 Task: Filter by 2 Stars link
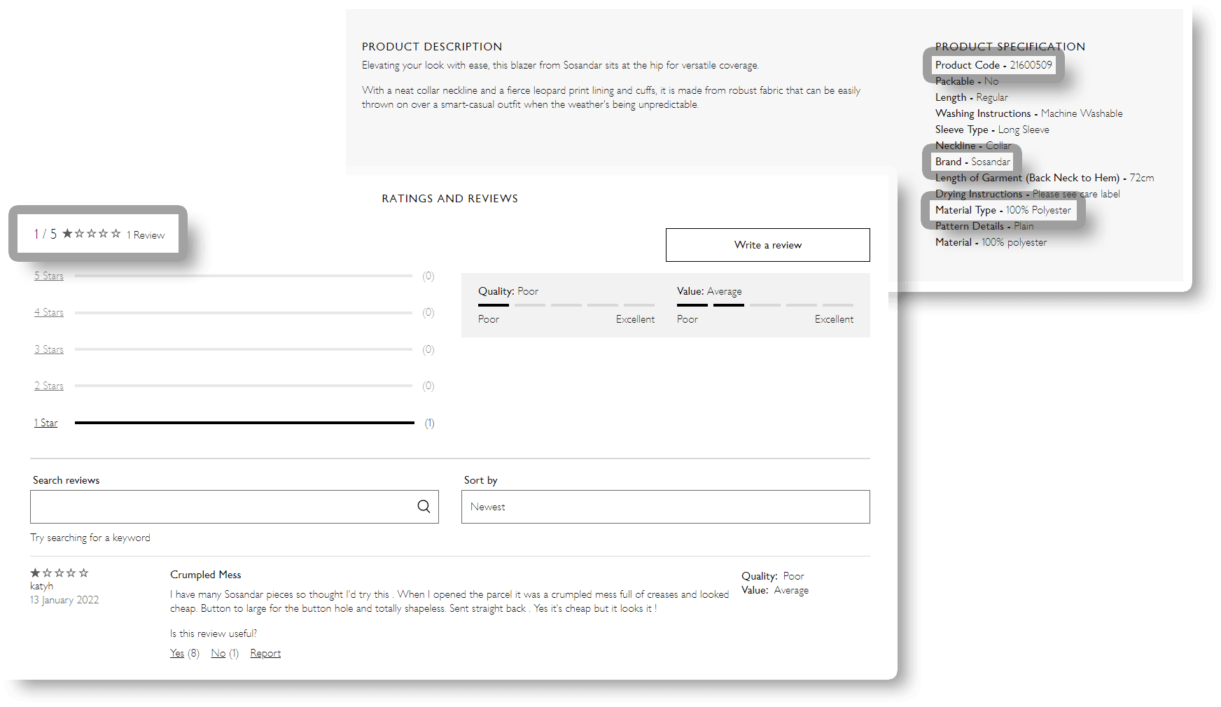(x=49, y=386)
